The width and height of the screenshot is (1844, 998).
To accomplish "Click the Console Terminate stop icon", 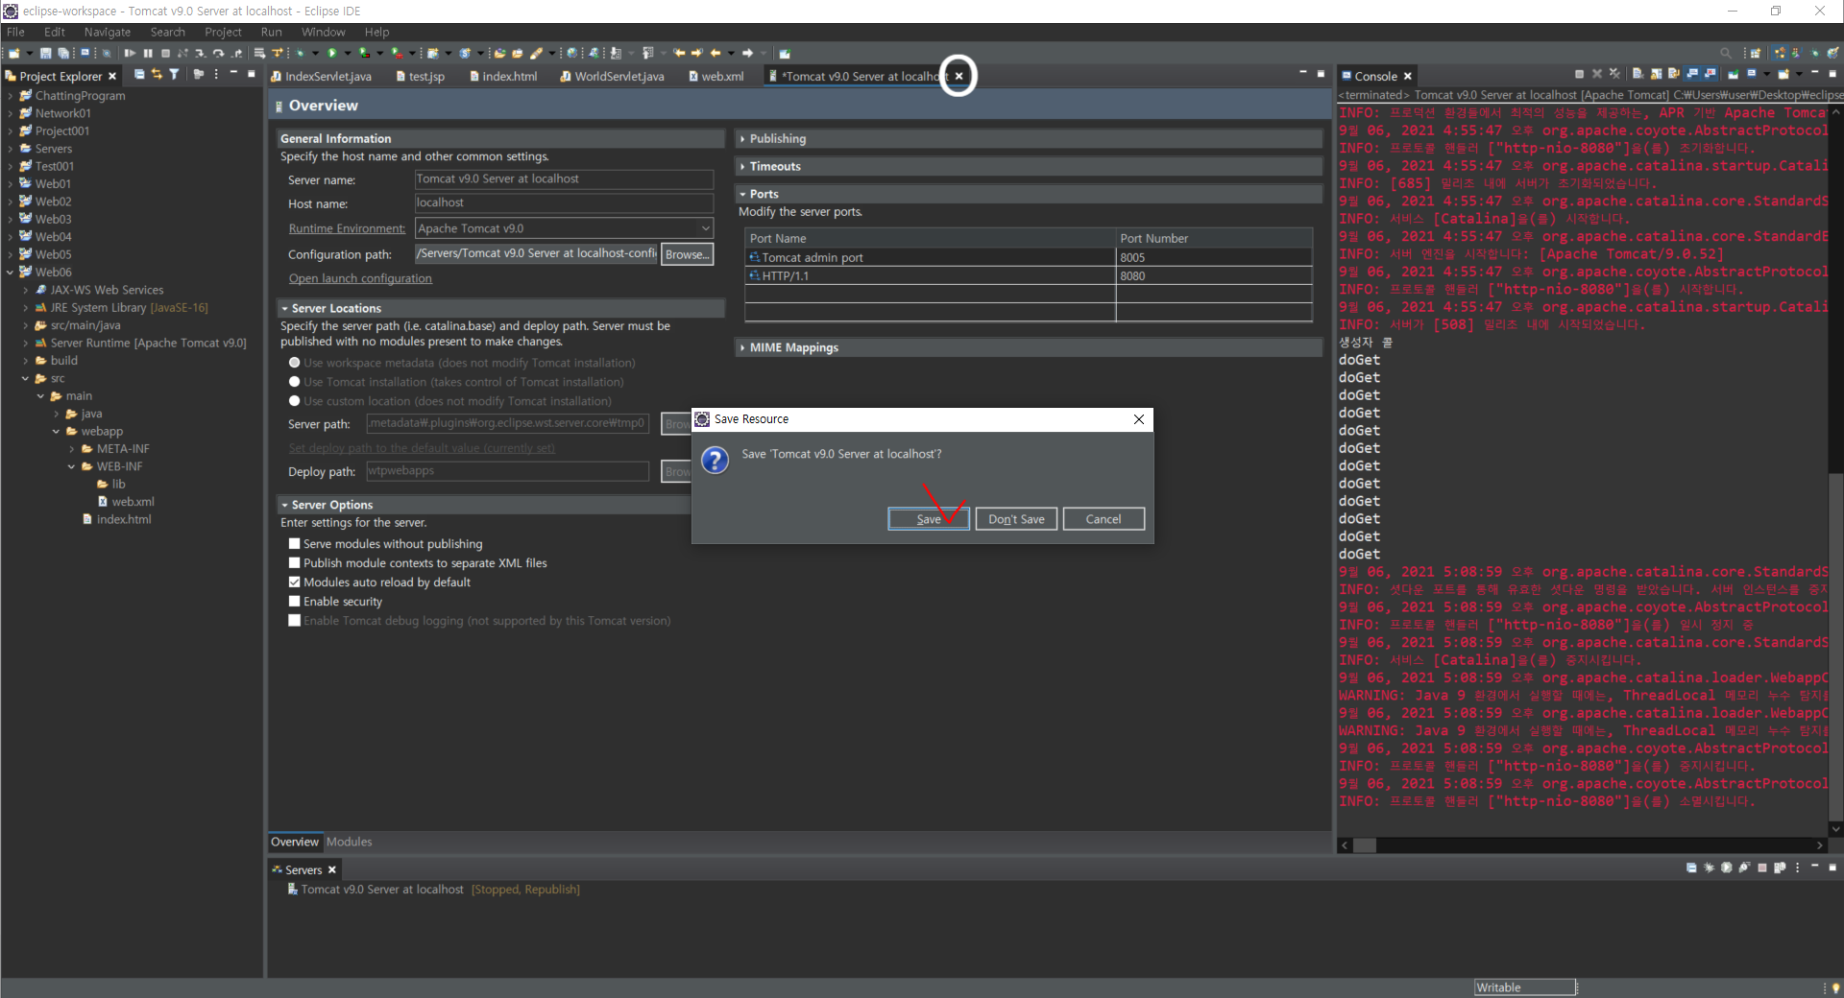I will (x=1579, y=74).
